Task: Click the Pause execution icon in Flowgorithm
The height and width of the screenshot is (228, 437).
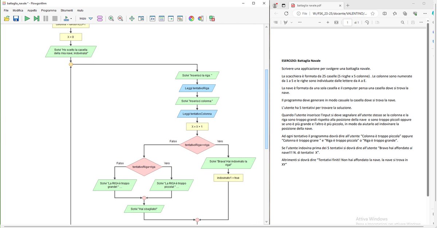Action: pyautogui.click(x=46, y=19)
